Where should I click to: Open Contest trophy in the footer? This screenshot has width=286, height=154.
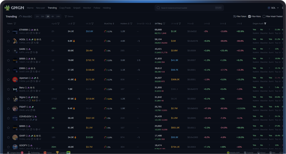tap(63, 153)
